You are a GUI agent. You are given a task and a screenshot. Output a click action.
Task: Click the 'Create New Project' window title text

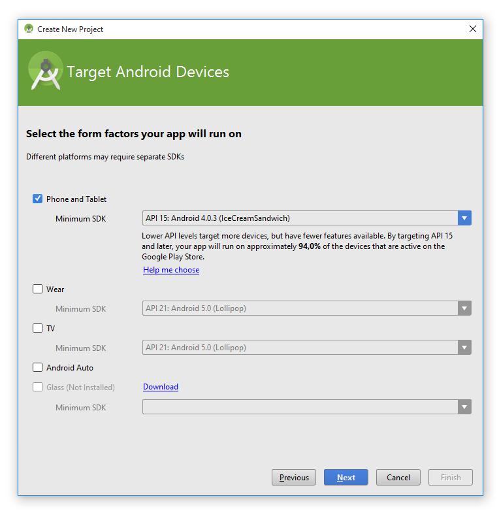pyautogui.click(x=71, y=29)
